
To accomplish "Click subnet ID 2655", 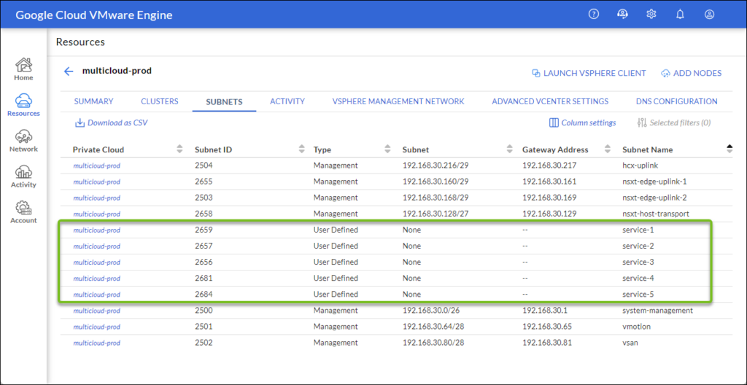I will click(x=204, y=182).
